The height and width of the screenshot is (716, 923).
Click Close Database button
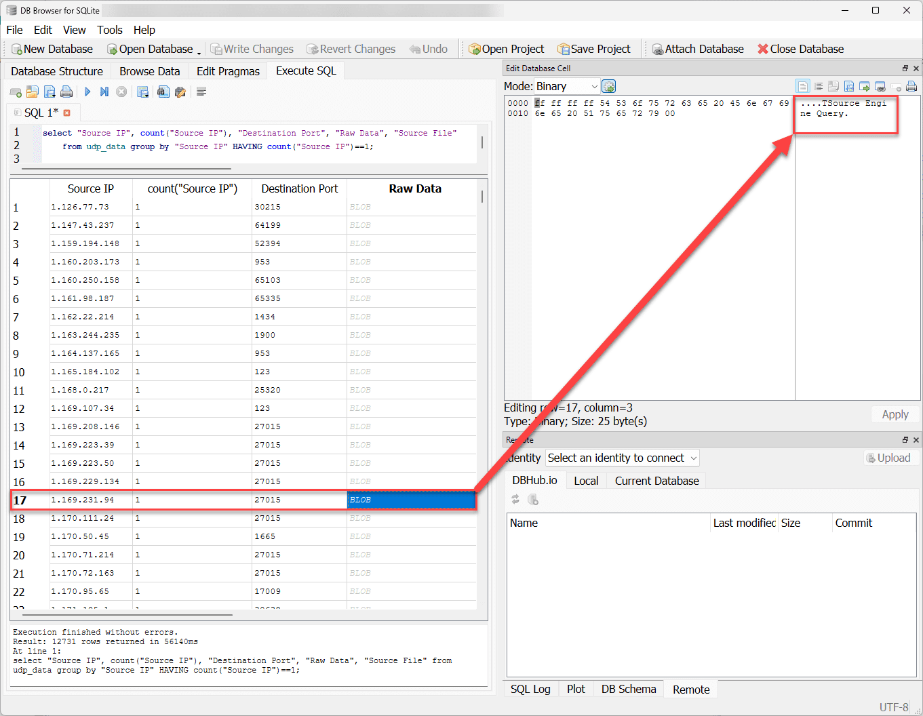coord(801,49)
